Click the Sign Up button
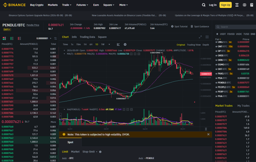The image size is (256, 162). (x=225, y=5)
